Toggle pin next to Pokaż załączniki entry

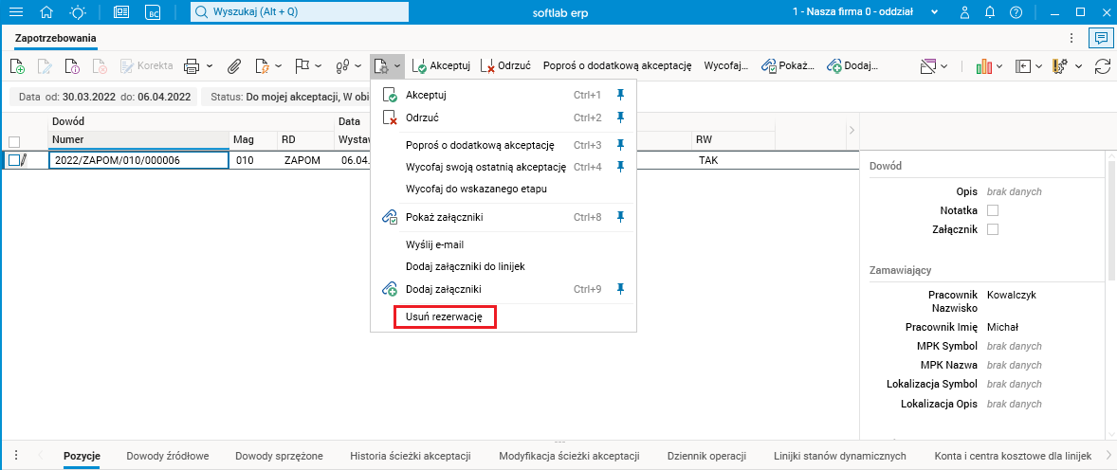(620, 216)
